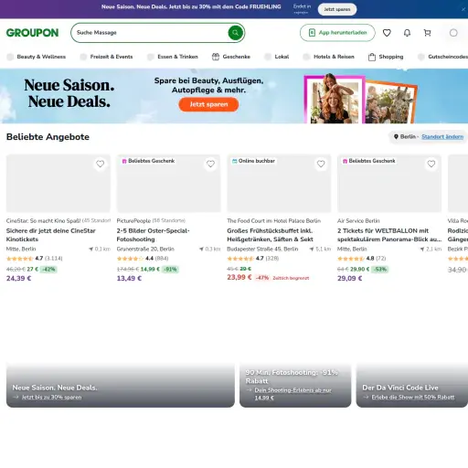Click the -91% discount badge

171,270
